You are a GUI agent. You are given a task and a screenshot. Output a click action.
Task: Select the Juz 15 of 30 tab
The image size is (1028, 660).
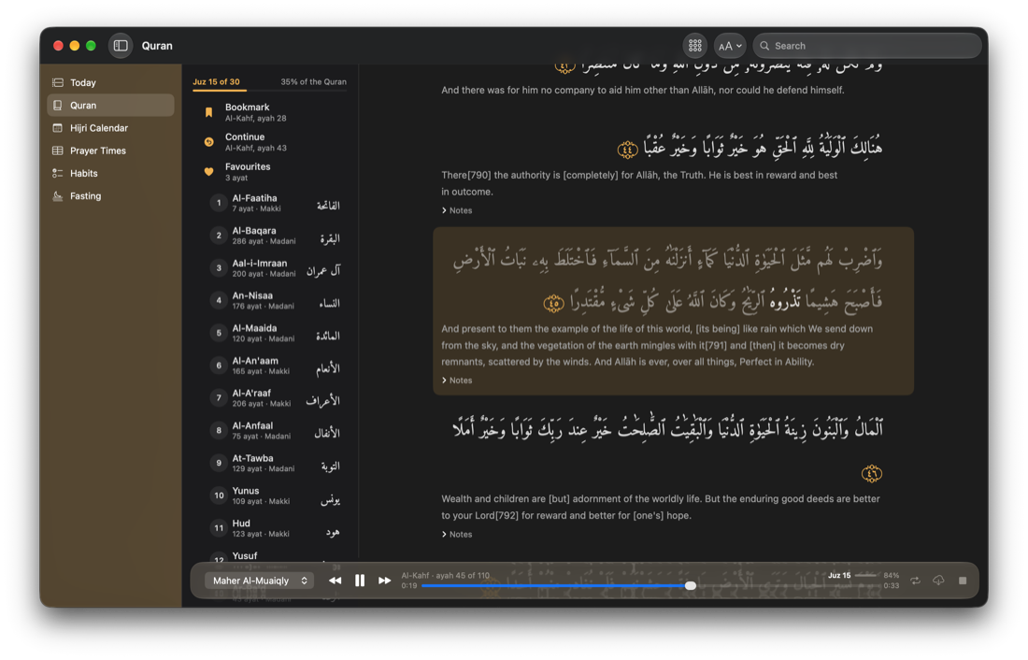[217, 82]
